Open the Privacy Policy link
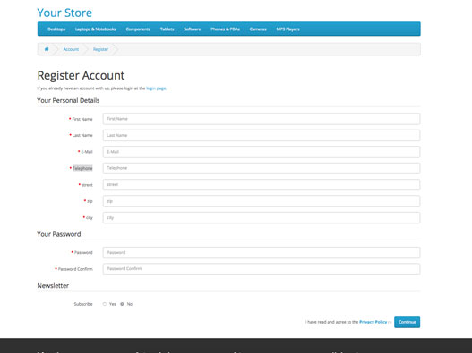The width and height of the screenshot is (472, 353). [x=373, y=322]
